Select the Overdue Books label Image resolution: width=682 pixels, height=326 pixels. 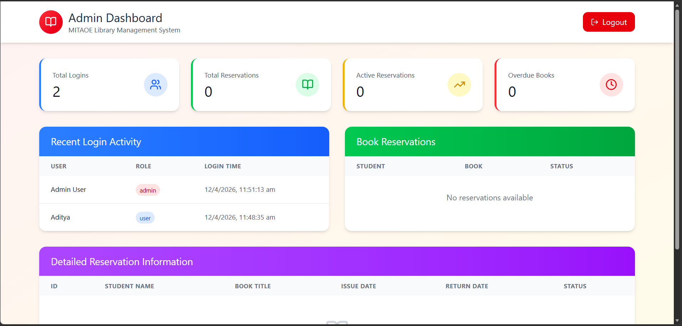point(531,75)
